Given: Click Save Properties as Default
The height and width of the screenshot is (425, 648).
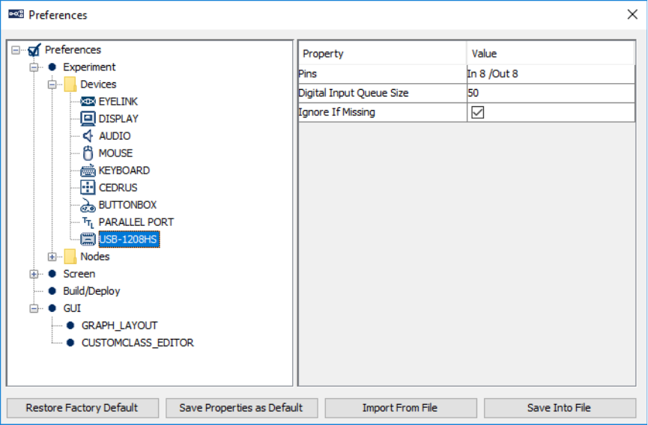Looking at the screenshot, I should click(242, 408).
